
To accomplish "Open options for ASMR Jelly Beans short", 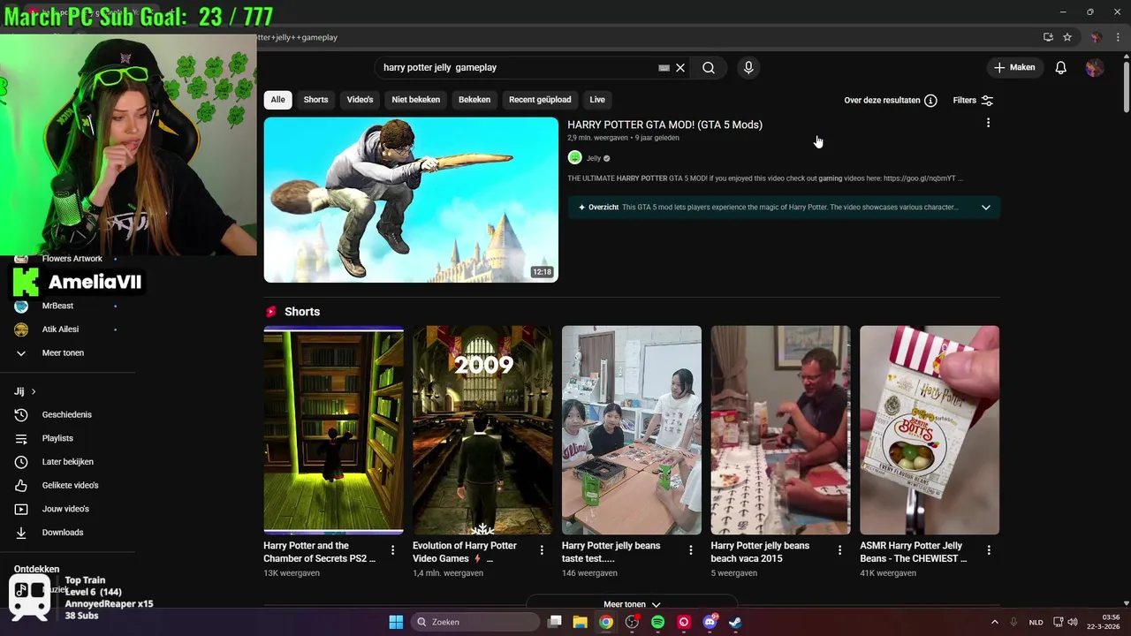I will pos(989,549).
